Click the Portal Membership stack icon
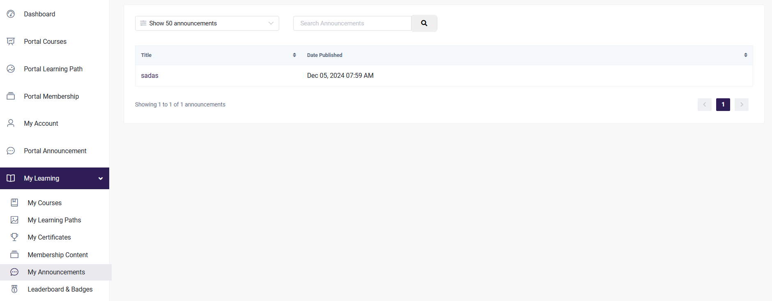 (x=11, y=96)
